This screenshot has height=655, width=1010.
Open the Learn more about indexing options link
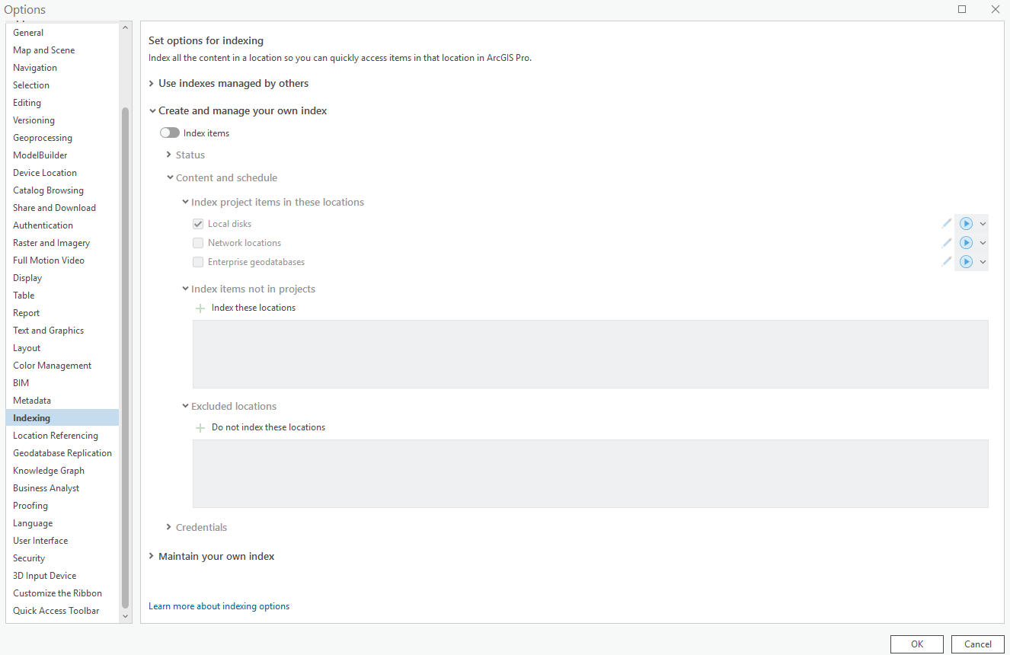(x=219, y=605)
